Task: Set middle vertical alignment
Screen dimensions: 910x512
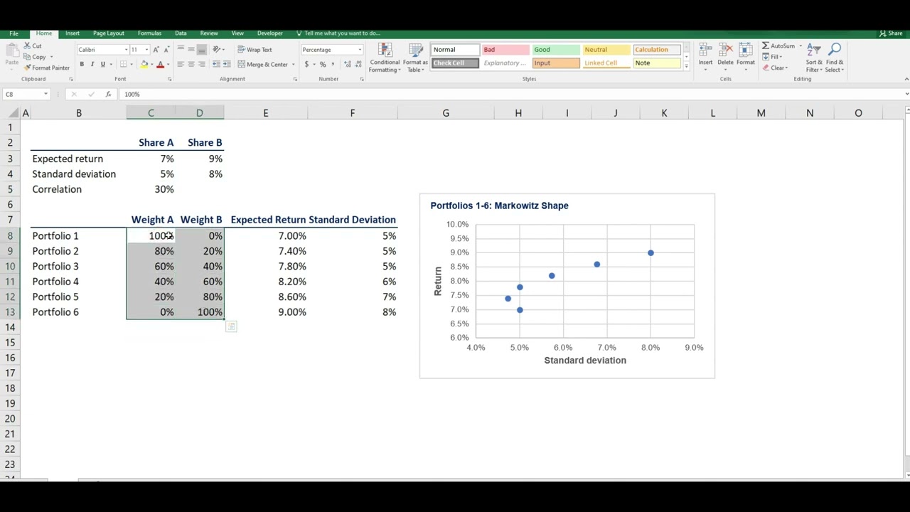Action: [x=191, y=50]
